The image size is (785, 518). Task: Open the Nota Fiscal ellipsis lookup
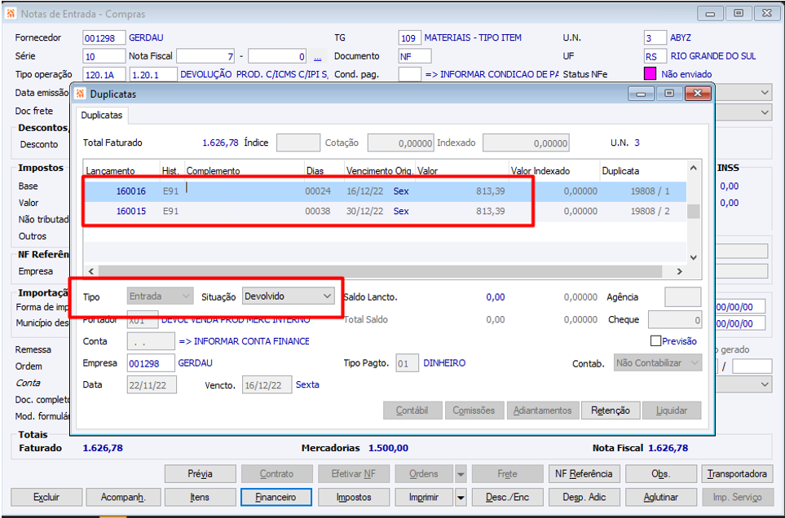[x=317, y=57]
